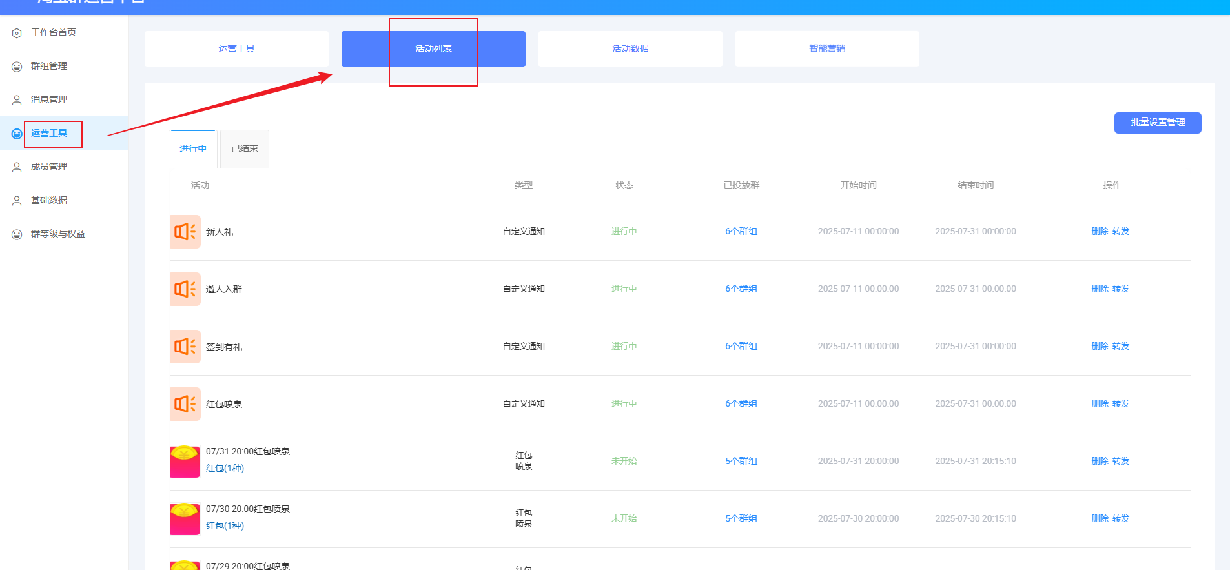Click the 工作台首页 sidebar icon
This screenshot has width=1230, height=570.
click(17, 33)
